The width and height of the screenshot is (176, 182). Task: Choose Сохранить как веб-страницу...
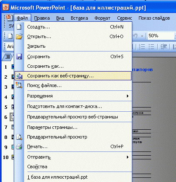tap(73, 76)
